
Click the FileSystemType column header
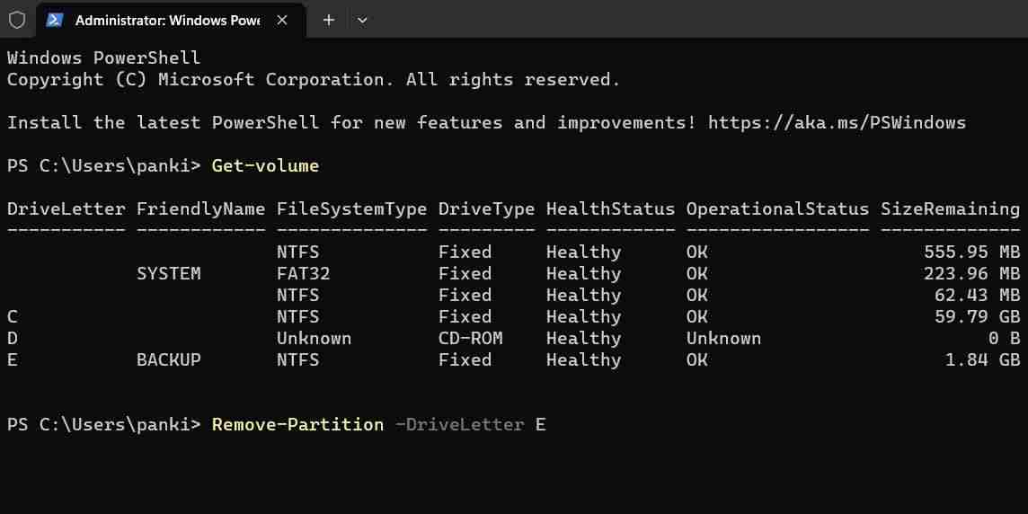click(351, 208)
